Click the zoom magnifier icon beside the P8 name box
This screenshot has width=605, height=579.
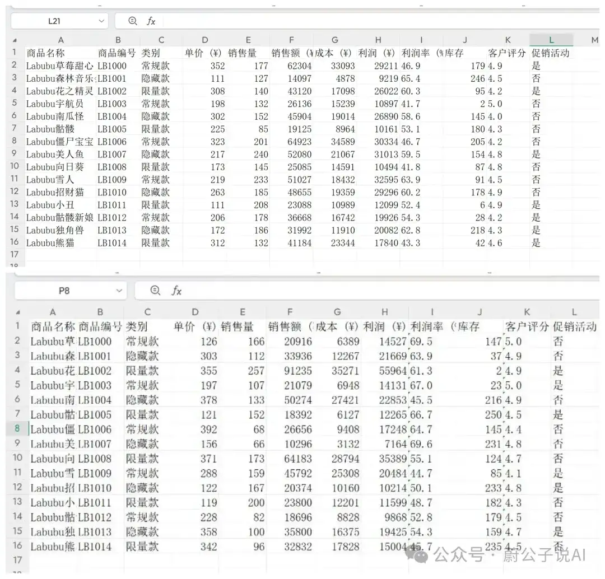[x=155, y=290]
